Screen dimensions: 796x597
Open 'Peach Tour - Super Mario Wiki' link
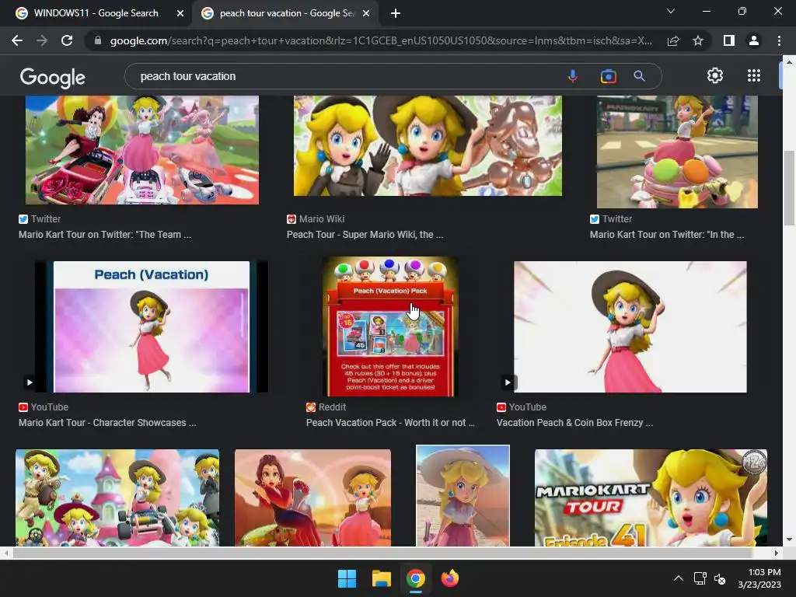click(x=365, y=235)
